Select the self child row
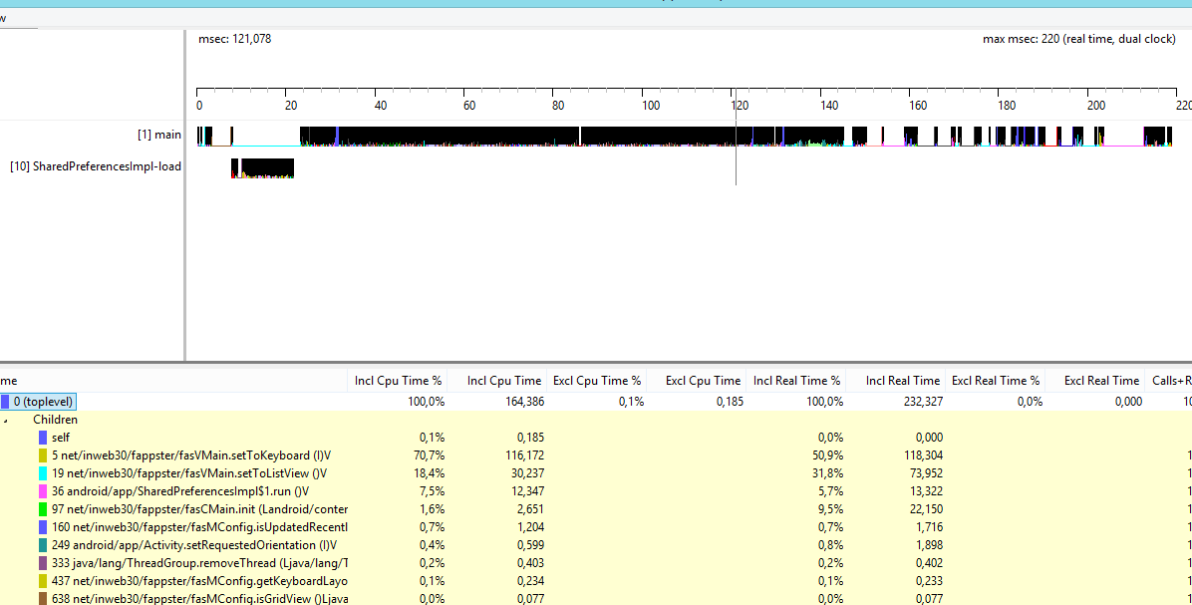Image resolution: width=1192 pixels, height=605 pixels. (596, 437)
